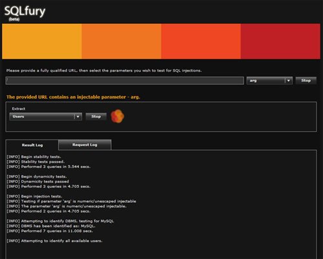Click the arg dropdown arrow

[289, 81]
